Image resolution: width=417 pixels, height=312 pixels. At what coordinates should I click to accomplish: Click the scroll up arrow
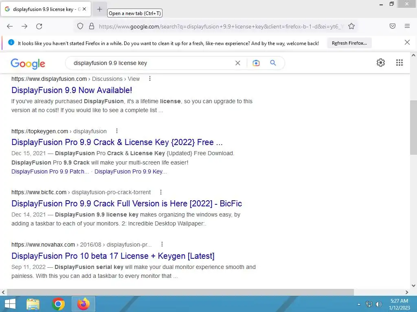(x=413, y=55)
